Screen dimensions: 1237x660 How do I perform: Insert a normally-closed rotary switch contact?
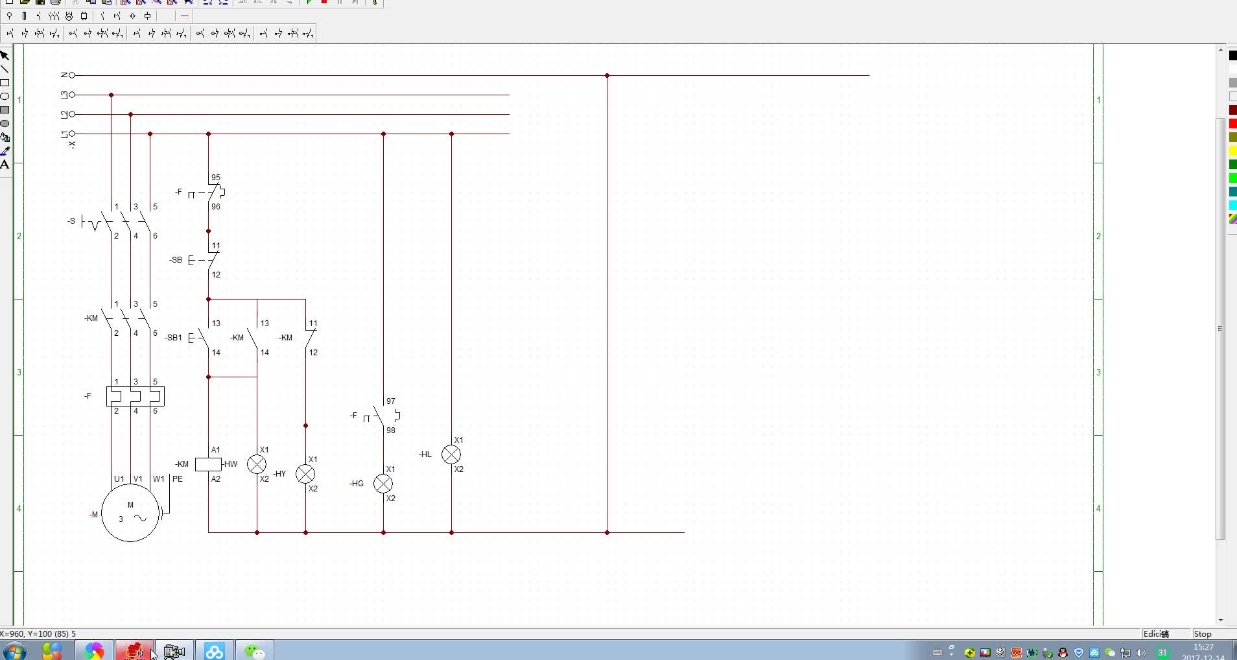(x=88, y=33)
